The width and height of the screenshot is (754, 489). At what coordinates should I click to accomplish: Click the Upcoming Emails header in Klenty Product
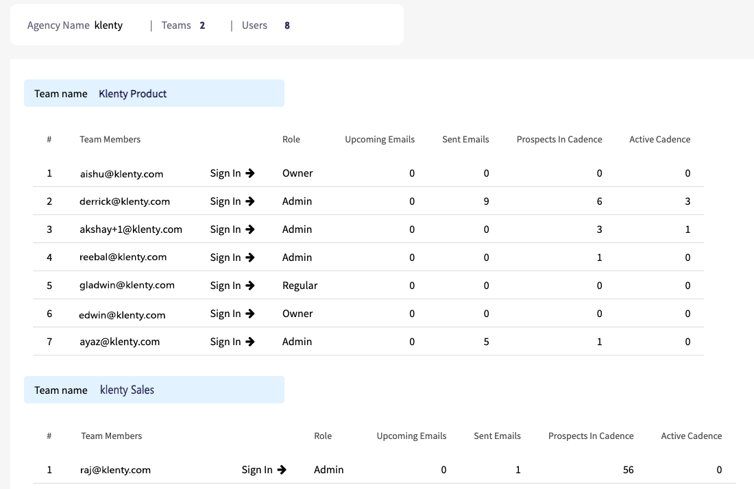click(380, 140)
